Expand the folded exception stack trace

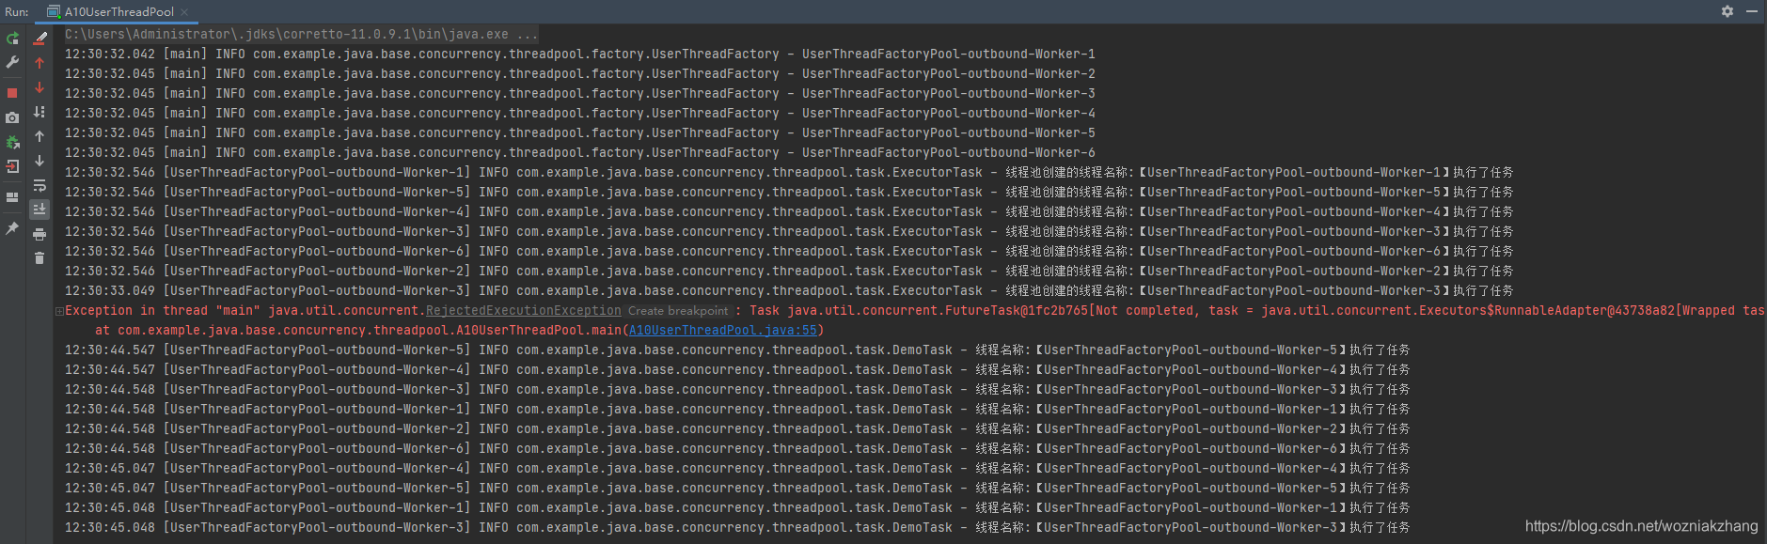pyautogui.click(x=59, y=311)
